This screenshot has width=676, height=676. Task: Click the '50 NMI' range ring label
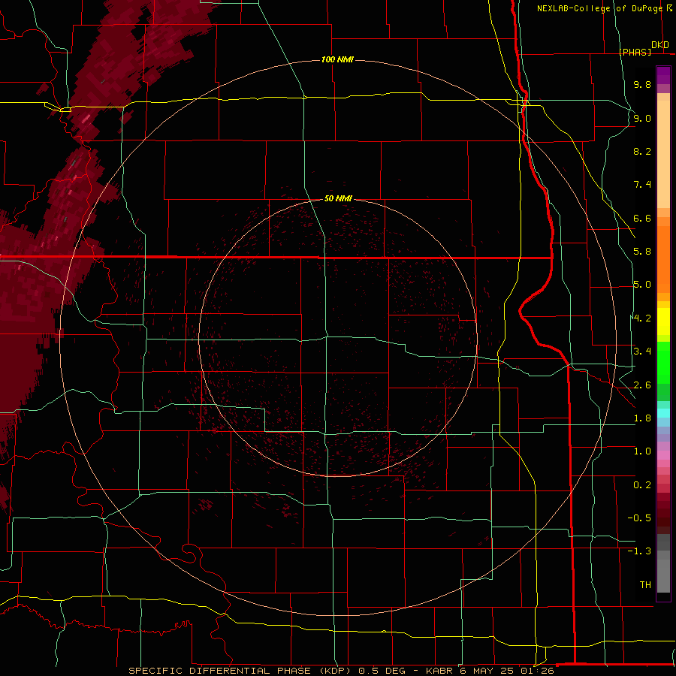click(x=339, y=199)
